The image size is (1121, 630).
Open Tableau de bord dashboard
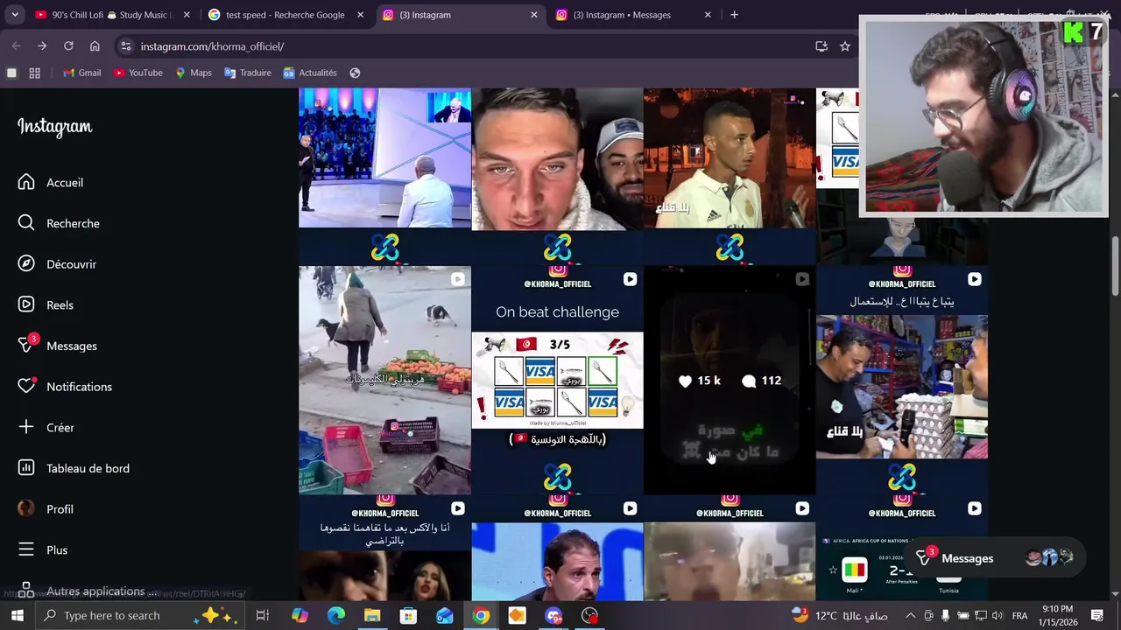74,468
